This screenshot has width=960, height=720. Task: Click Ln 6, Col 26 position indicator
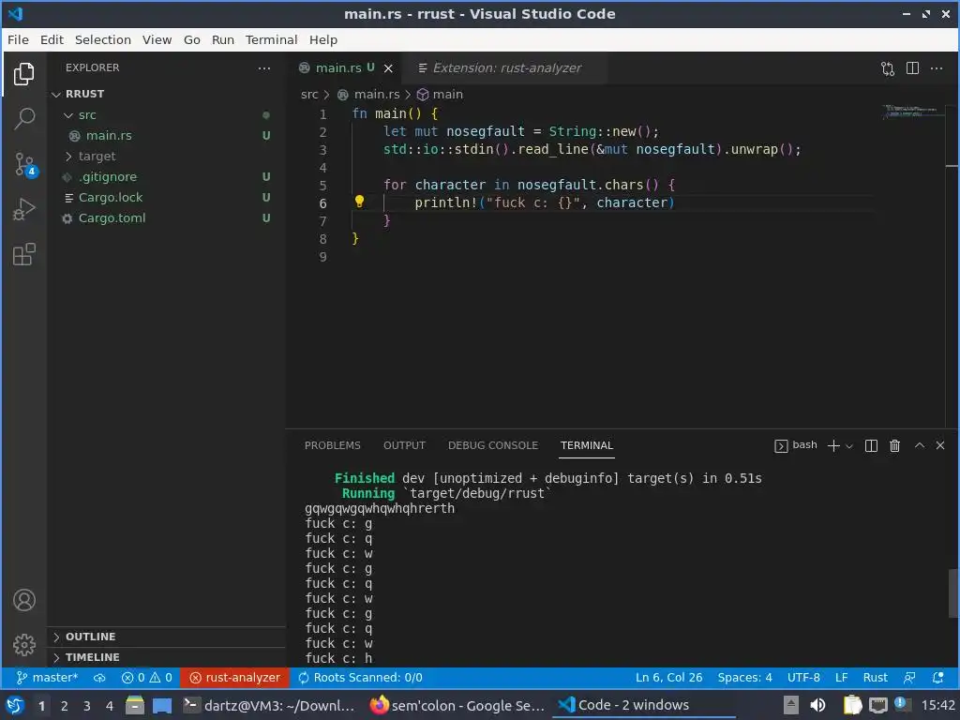[x=668, y=678]
